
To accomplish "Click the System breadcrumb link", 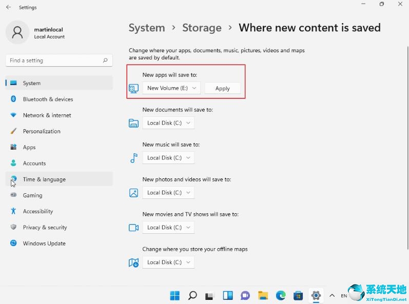I will pyautogui.click(x=147, y=28).
